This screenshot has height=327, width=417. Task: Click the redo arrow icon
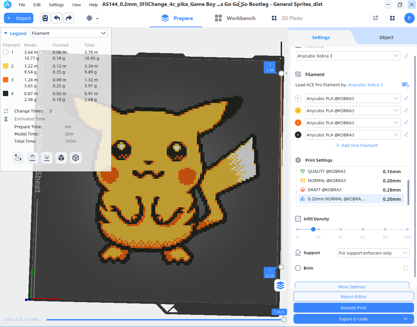[x=69, y=18]
